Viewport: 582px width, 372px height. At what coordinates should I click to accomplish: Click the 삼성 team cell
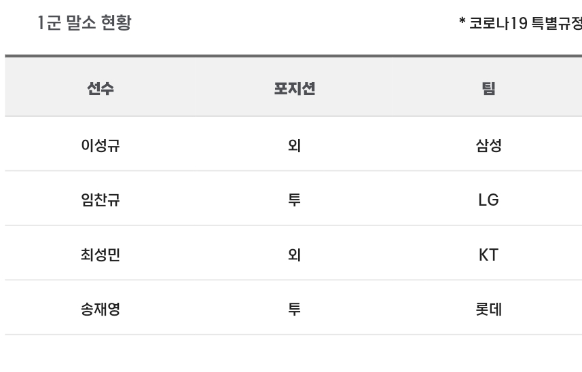pos(488,145)
